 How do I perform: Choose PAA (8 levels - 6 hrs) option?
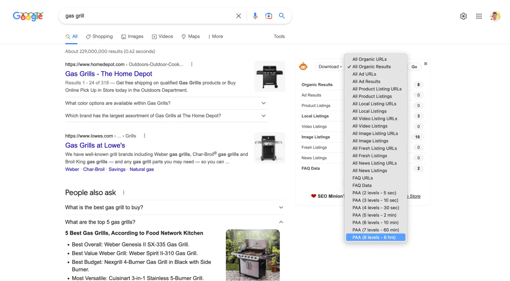374,237
